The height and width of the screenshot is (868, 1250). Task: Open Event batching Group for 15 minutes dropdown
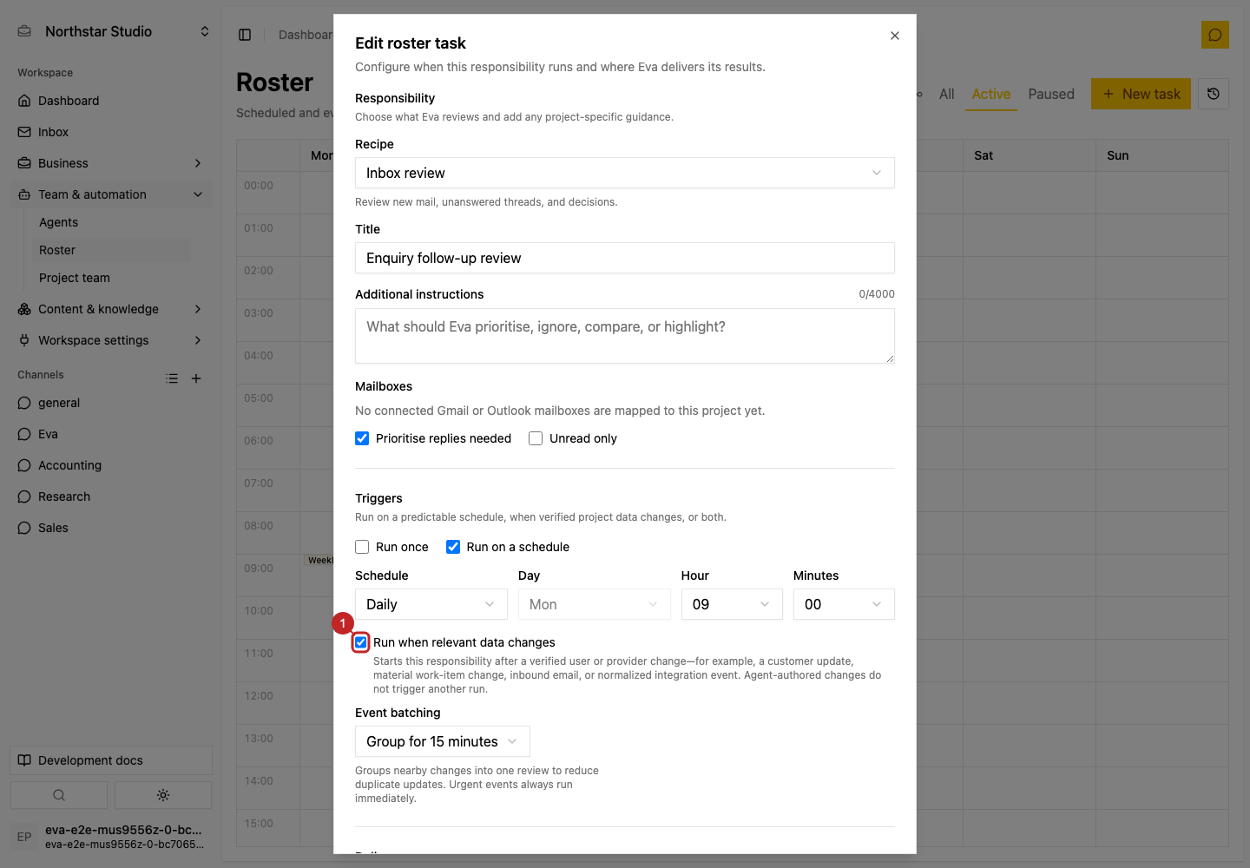click(x=443, y=741)
